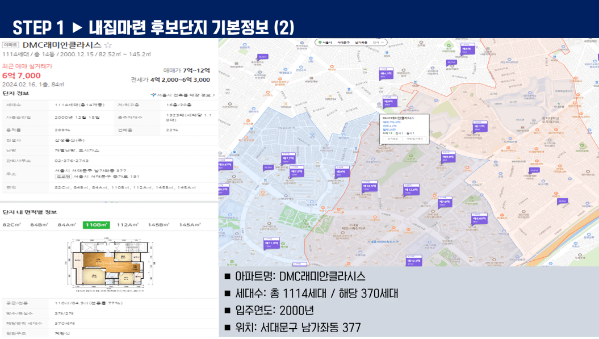Click the 단지 정보 section heading
This screenshot has width=599, height=339.
coord(16,93)
